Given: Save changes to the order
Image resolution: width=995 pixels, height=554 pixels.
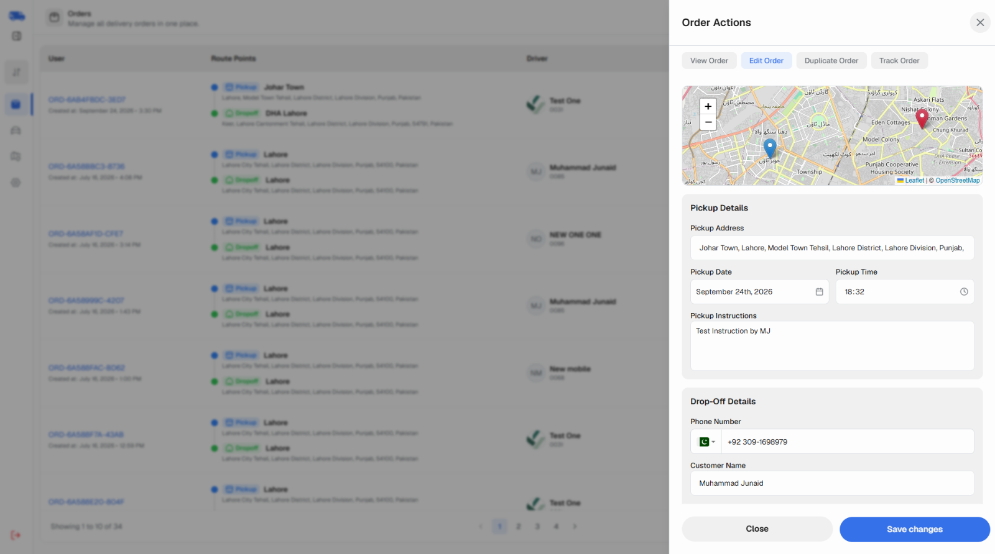Looking at the screenshot, I should coord(915,529).
